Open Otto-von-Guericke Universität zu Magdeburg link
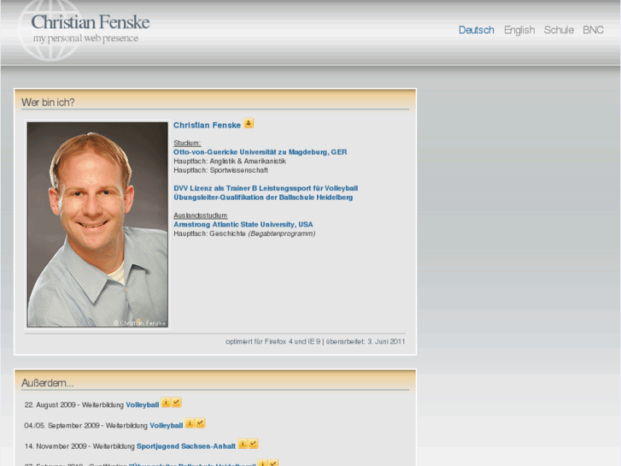 (x=260, y=152)
